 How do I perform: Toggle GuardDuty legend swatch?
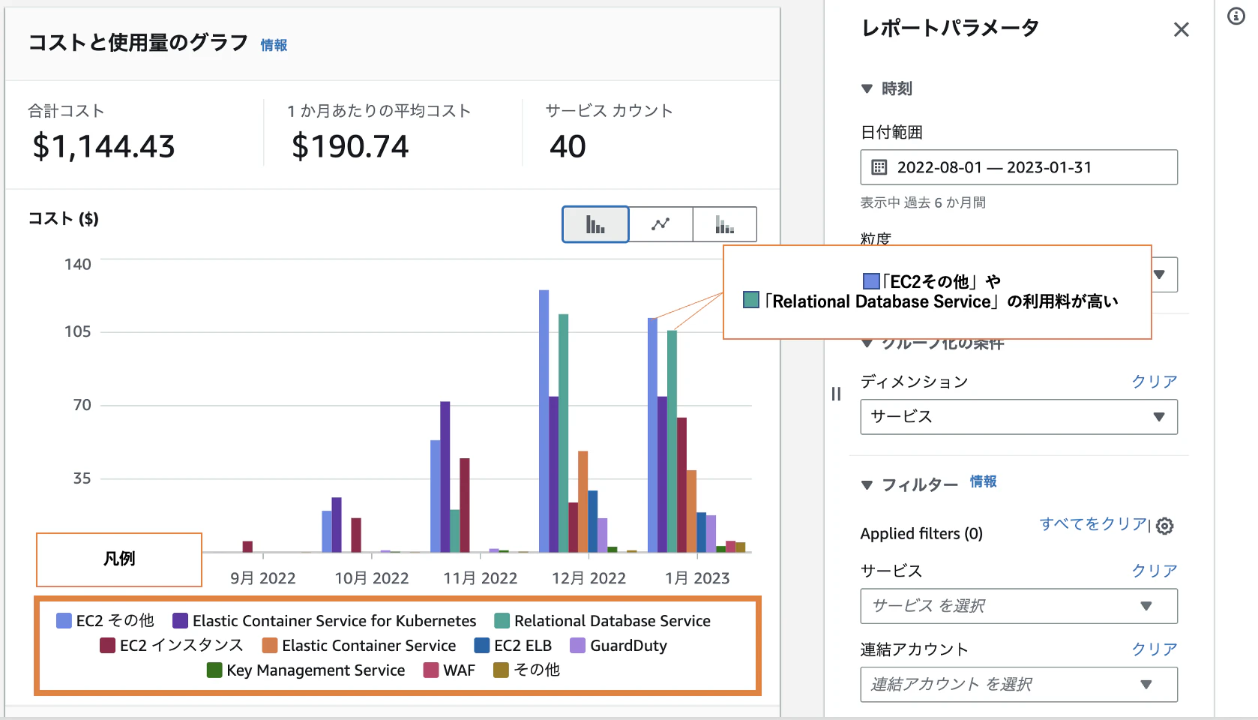(577, 646)
